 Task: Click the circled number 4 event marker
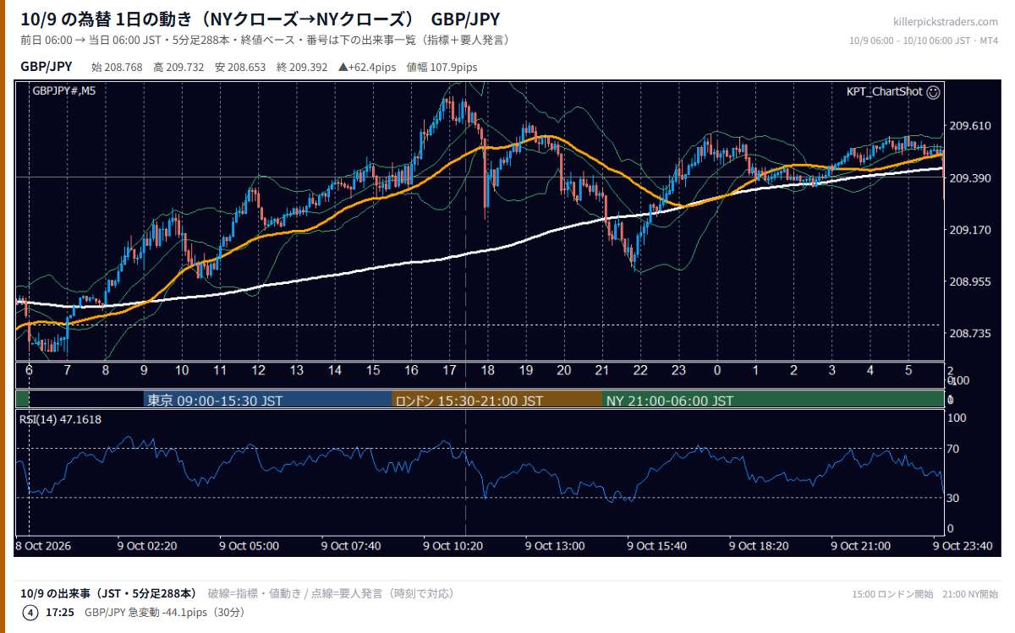coord(30,613)
